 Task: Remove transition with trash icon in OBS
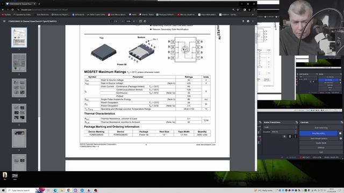(x=290, y=136)
